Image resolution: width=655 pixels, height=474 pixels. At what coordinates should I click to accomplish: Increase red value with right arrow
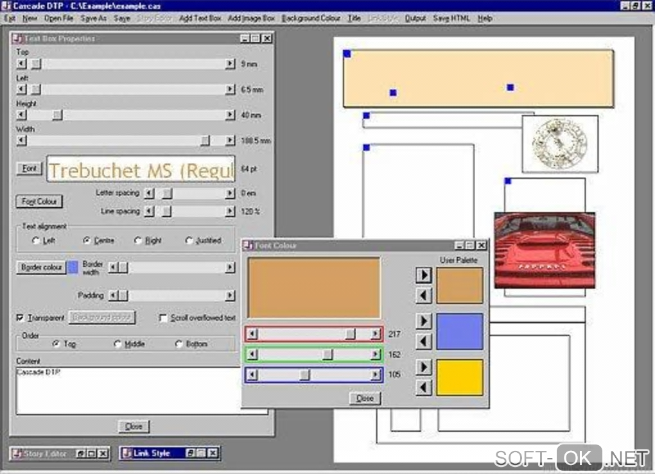click(376, 334)
